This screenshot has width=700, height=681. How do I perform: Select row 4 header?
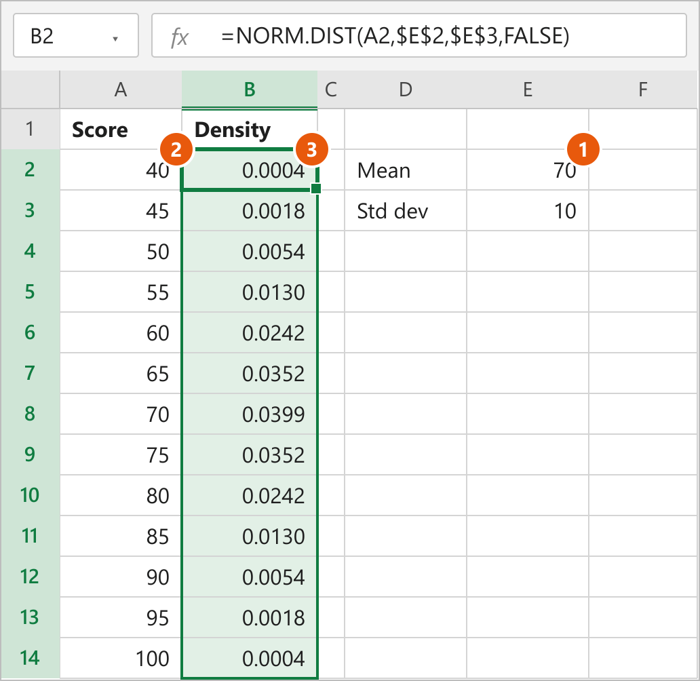click(30, 251)
